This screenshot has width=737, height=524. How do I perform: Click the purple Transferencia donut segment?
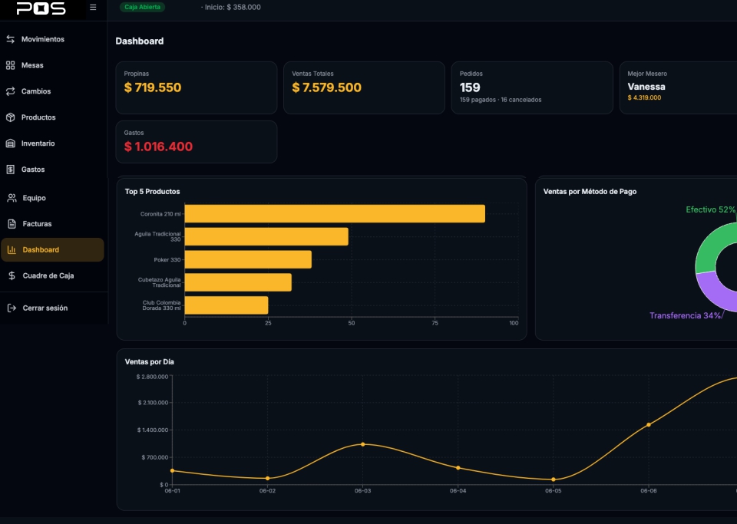click(715, 293)
